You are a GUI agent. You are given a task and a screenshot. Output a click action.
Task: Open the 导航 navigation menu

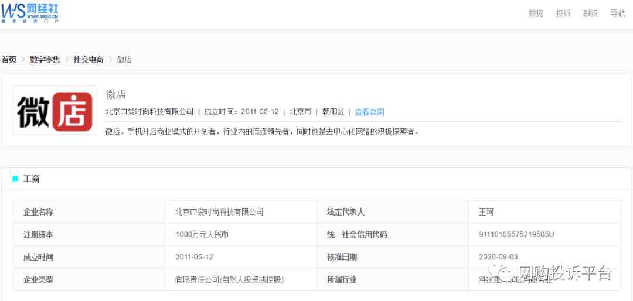618,13
